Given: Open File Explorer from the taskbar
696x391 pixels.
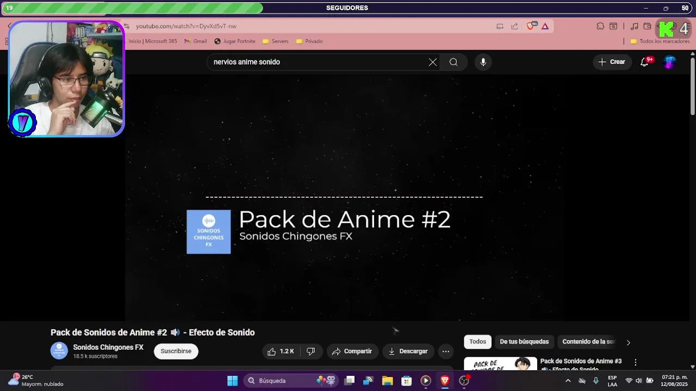Looking at the screenshot, I should click(387, 381).
